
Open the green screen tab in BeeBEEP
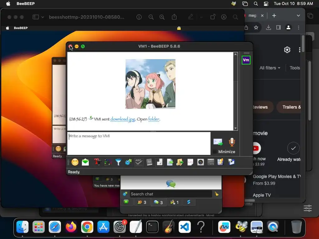(x=126, y=202)
